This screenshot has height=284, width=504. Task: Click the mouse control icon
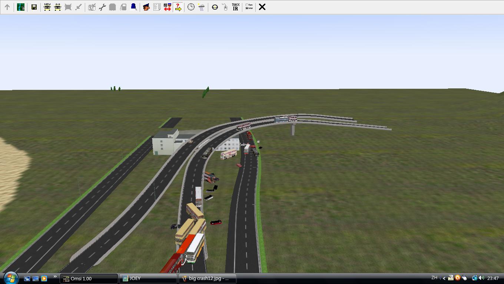tap(225, 7)
